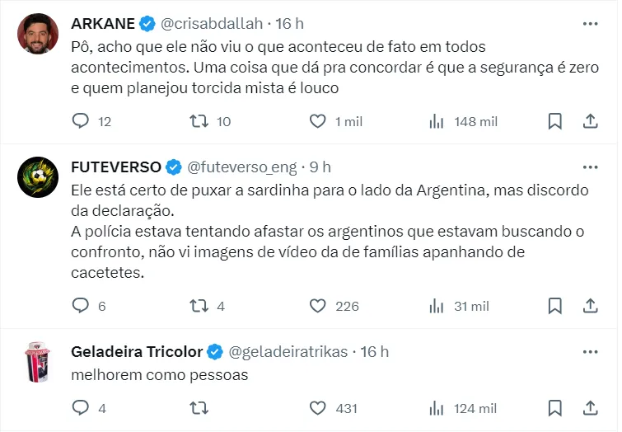Image resolution: width=622 pixels, height=432 pixels.
Task: Visit the @futeverso_eng profile link
Action: click(244, 167)
